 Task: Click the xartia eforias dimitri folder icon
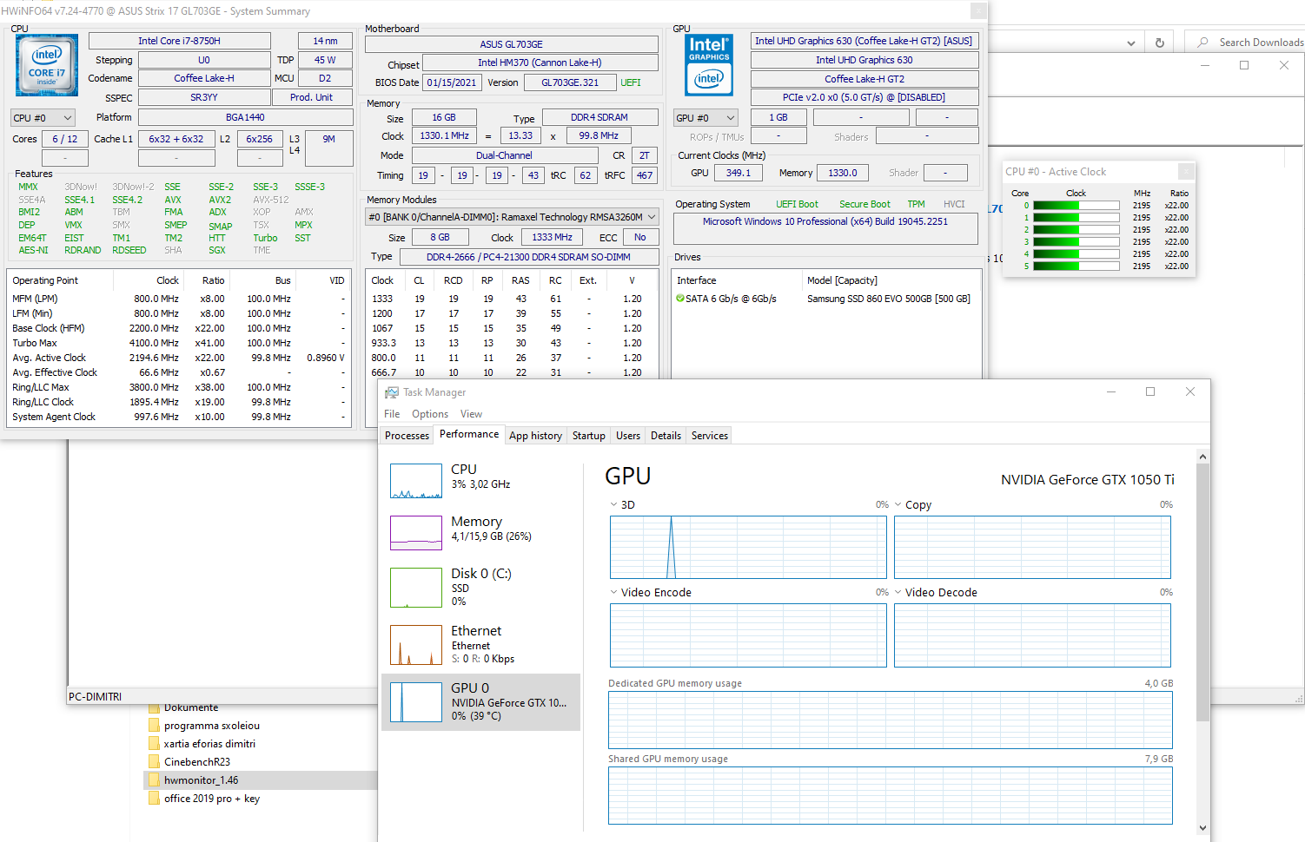click(x=155, y=744)
